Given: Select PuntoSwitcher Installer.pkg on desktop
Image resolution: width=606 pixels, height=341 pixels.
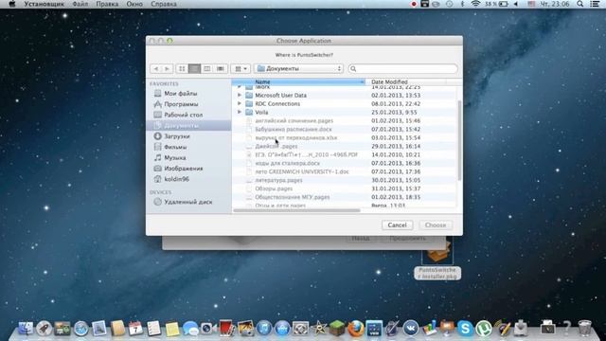Looking at the screenshot, I should 437,260.
